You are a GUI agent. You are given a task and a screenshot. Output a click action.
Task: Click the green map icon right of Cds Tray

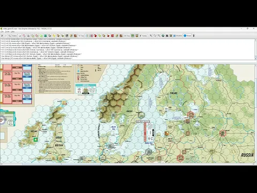pyautogui.click(x=133, y=36)
